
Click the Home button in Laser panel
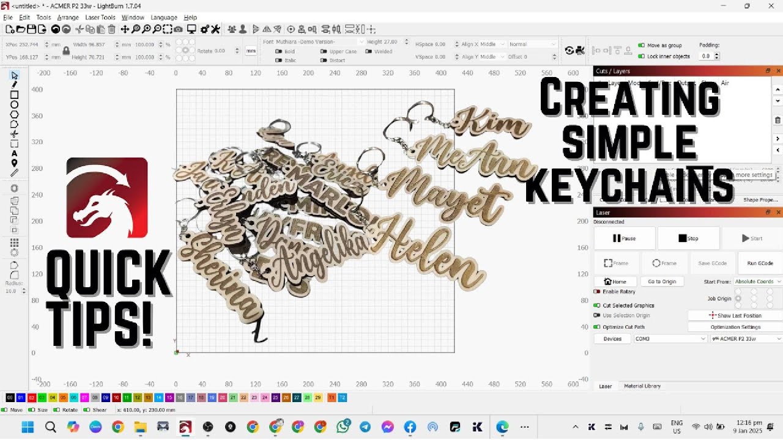click(x=615, y=282)
